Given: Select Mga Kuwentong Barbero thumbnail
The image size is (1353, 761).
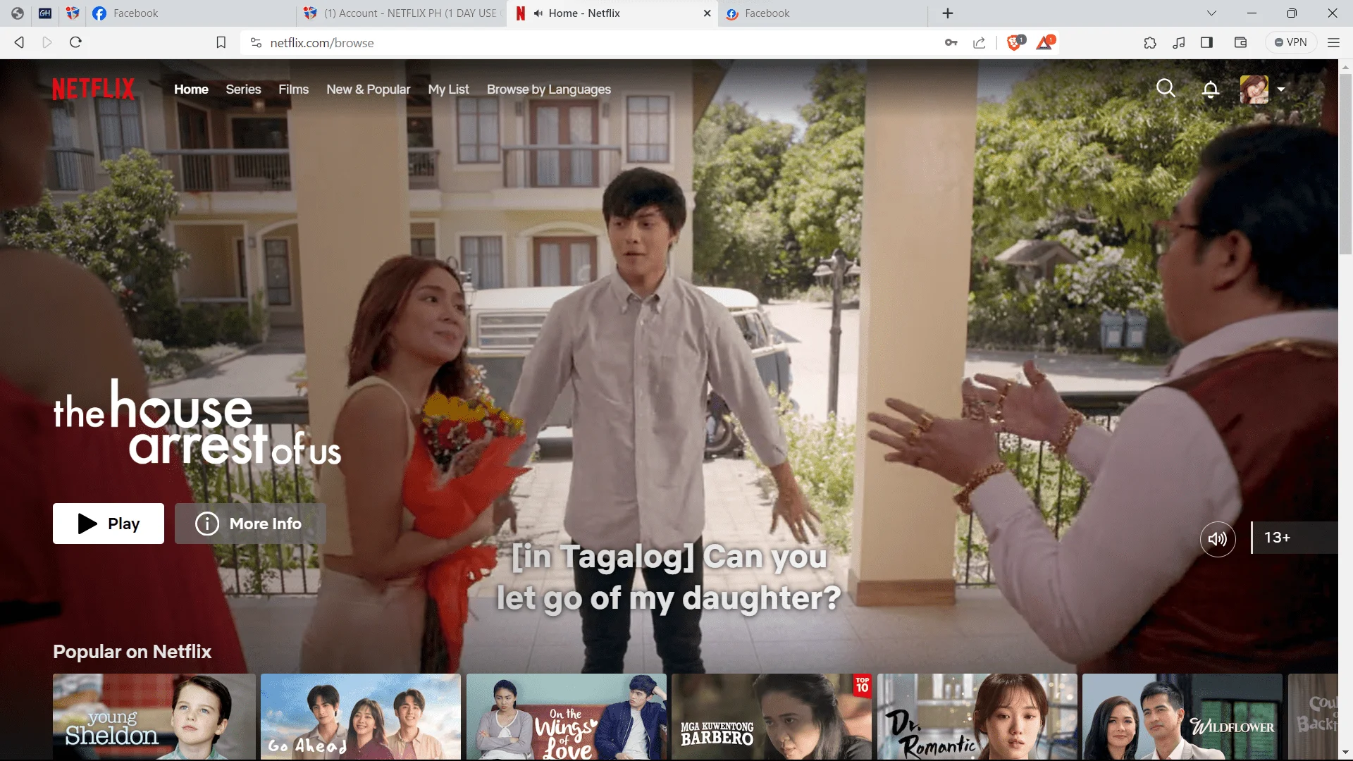Looking at the screenshot, I should 772,717.
